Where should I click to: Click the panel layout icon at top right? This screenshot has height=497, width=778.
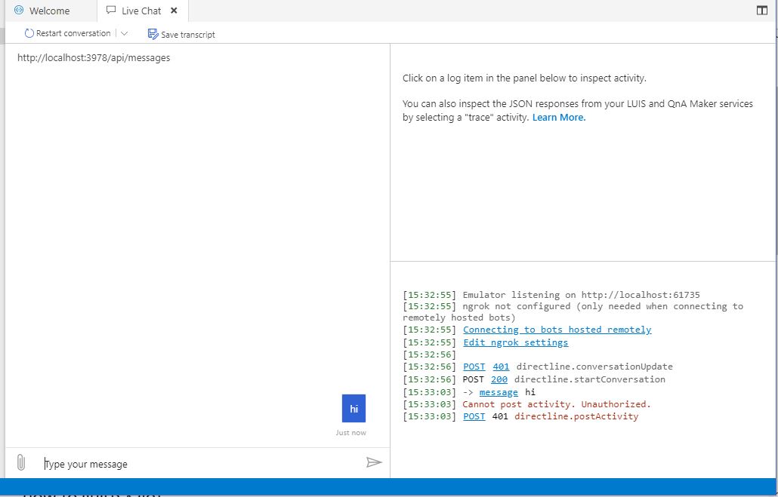tap(761, 10)
